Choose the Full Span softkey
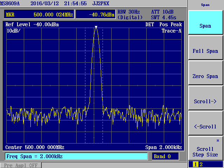 (205, 48)
